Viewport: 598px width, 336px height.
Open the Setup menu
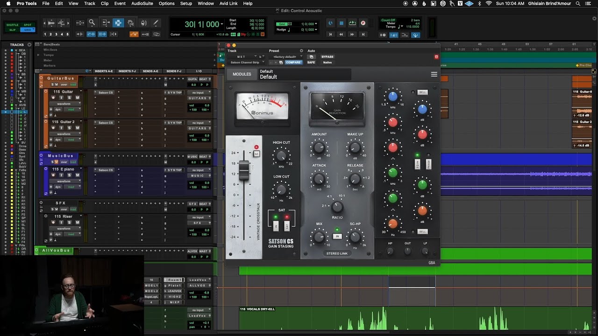point(186,3)
